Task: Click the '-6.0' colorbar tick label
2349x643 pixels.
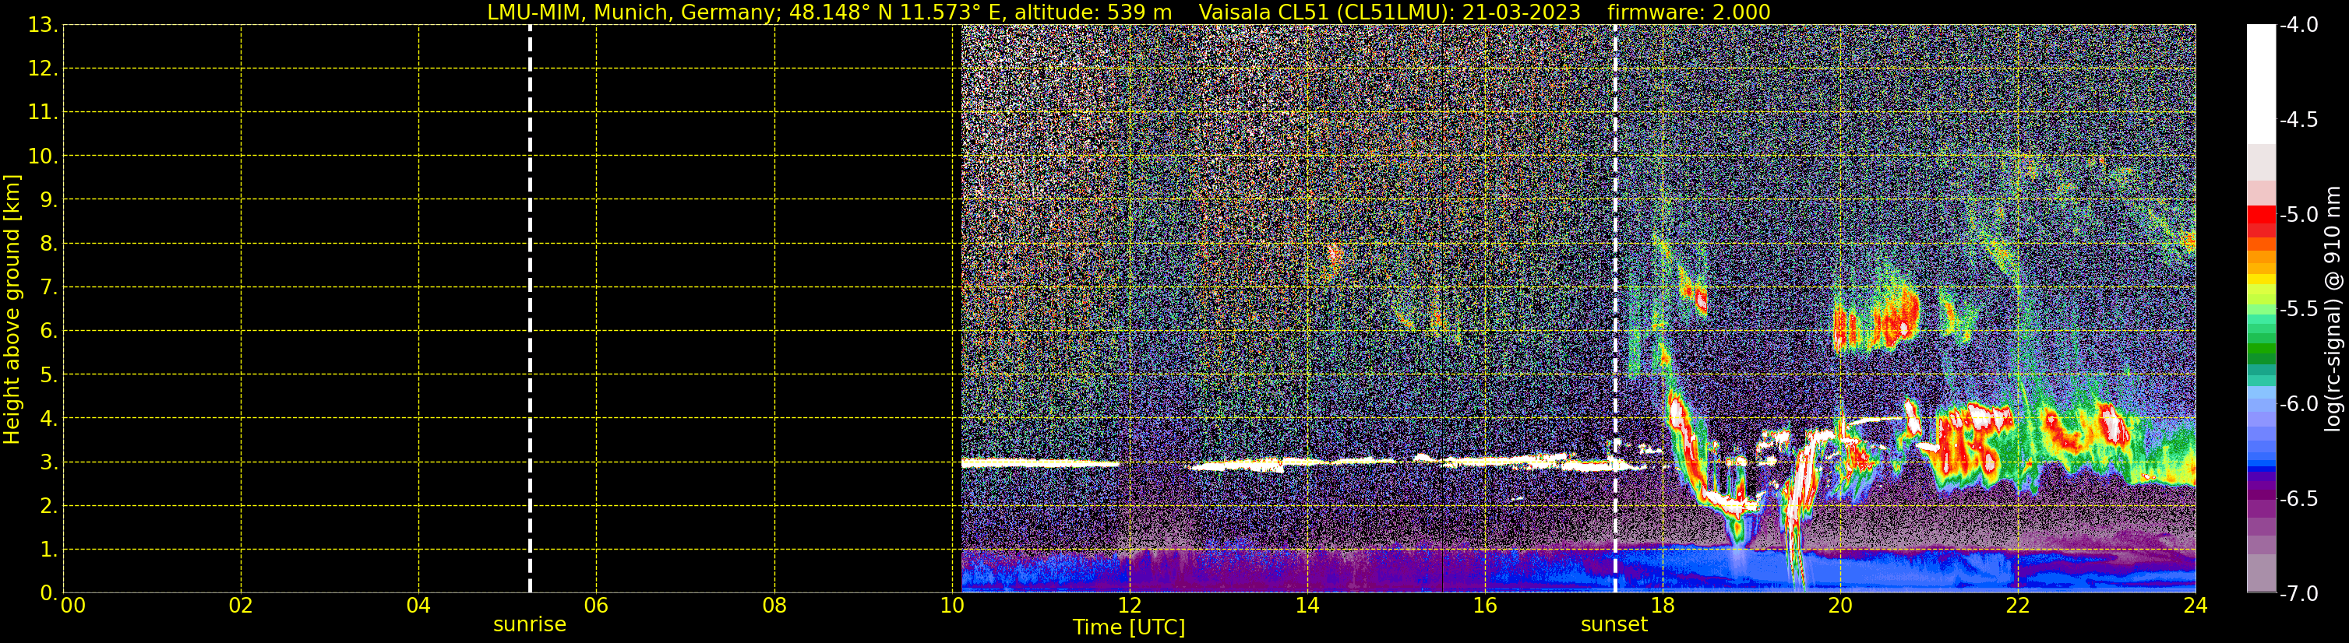Action: click(x=2298, y=403)
